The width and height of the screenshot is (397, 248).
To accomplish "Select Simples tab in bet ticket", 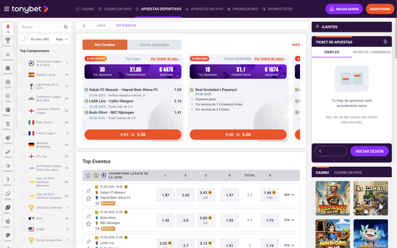I will point(332,52).
